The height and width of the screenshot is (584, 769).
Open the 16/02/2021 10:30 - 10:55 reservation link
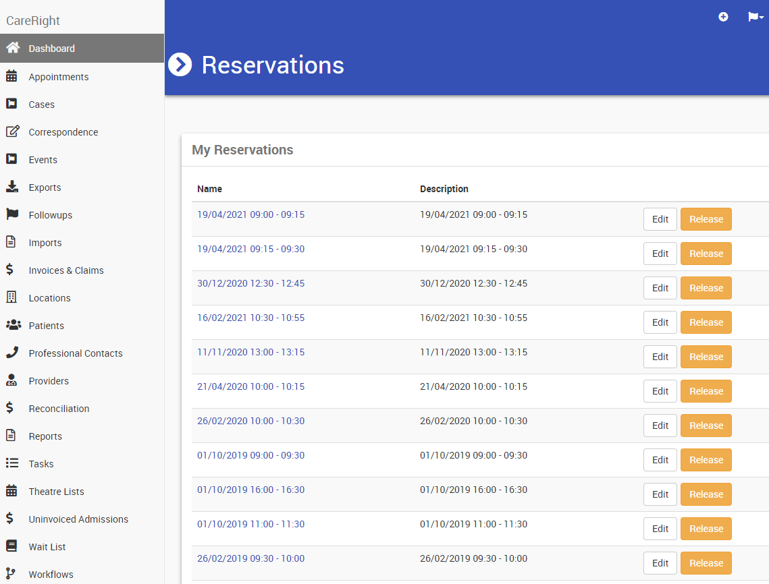pyautogui.click(x=250, y=318)
